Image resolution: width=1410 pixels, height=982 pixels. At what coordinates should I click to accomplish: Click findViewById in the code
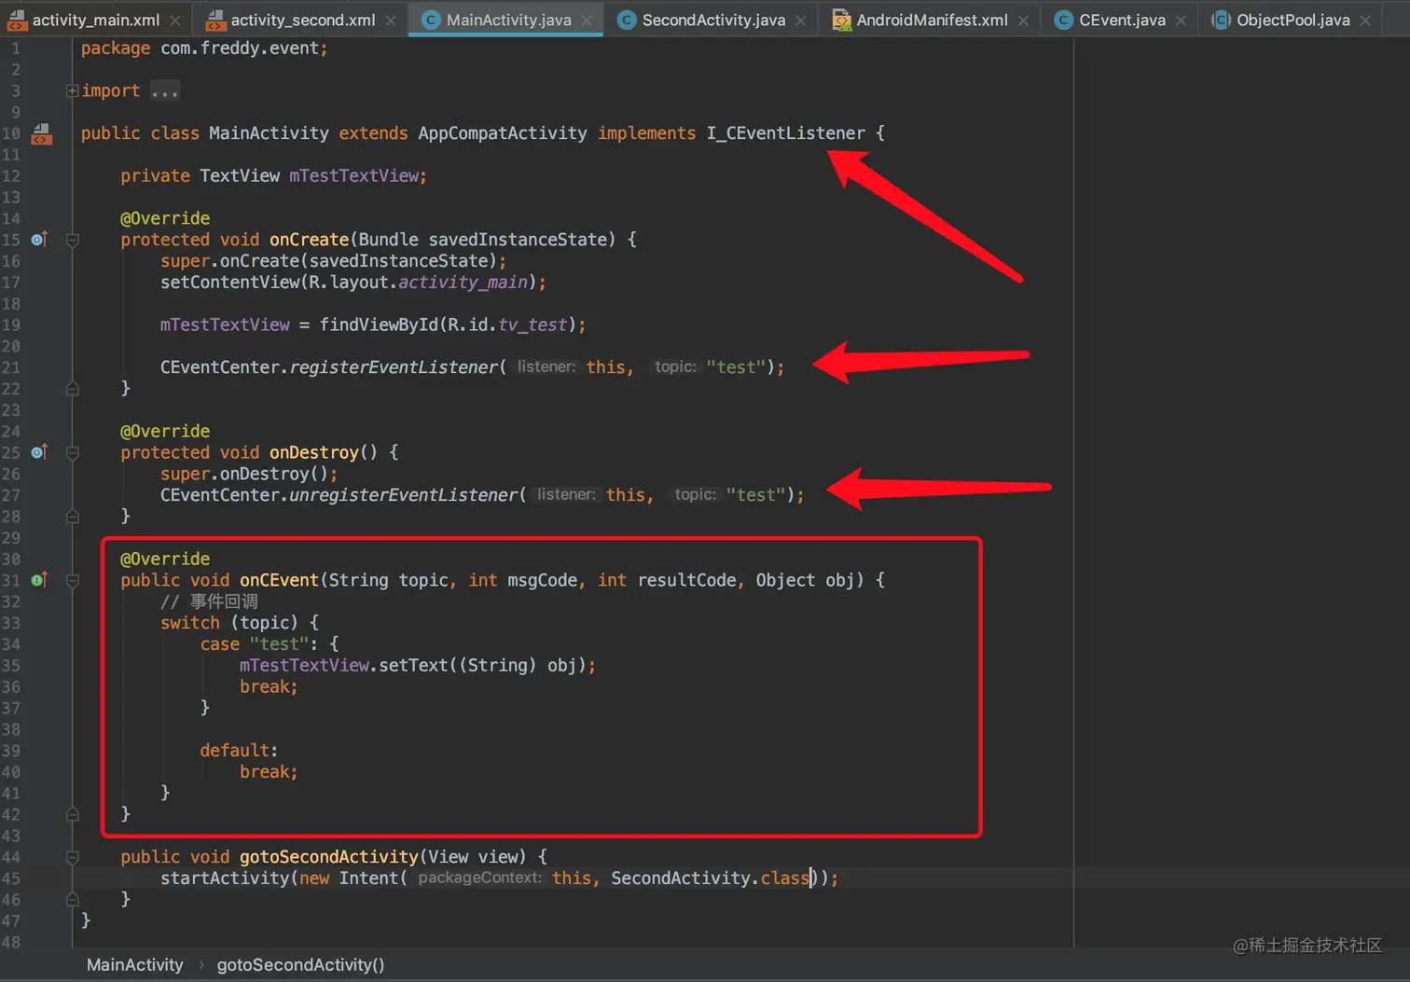coord(379,325)
